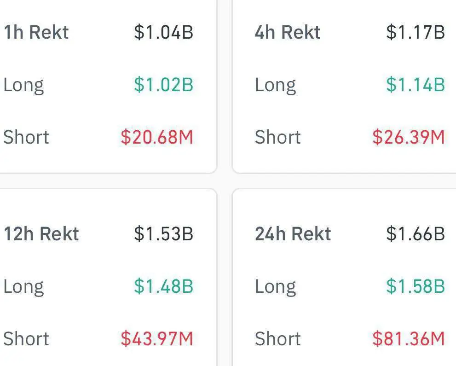This screenshot has width=456, height=366.
Task: Click the 24h Rekt heading
Action: (293, 234)
